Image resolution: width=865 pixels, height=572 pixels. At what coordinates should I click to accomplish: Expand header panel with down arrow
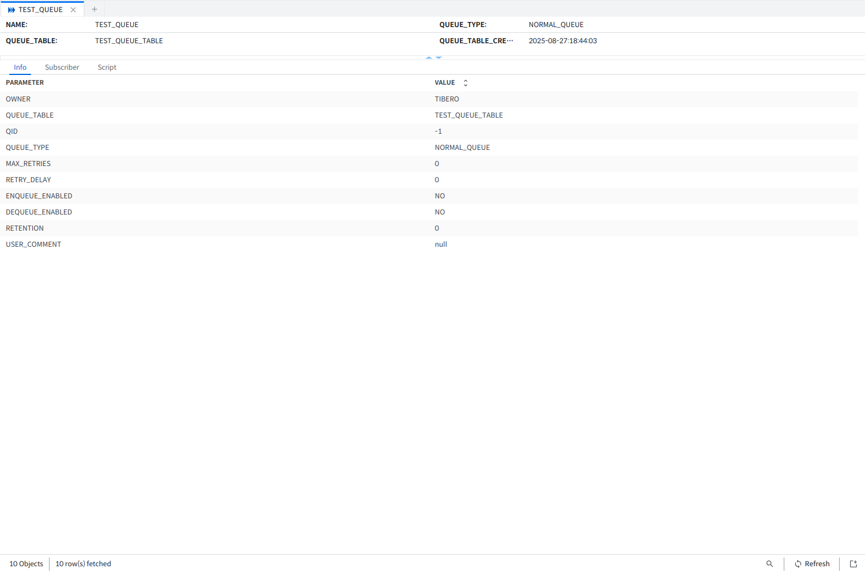[439, 58]
